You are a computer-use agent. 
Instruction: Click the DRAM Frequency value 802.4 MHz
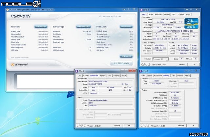(x=175, y=93)
